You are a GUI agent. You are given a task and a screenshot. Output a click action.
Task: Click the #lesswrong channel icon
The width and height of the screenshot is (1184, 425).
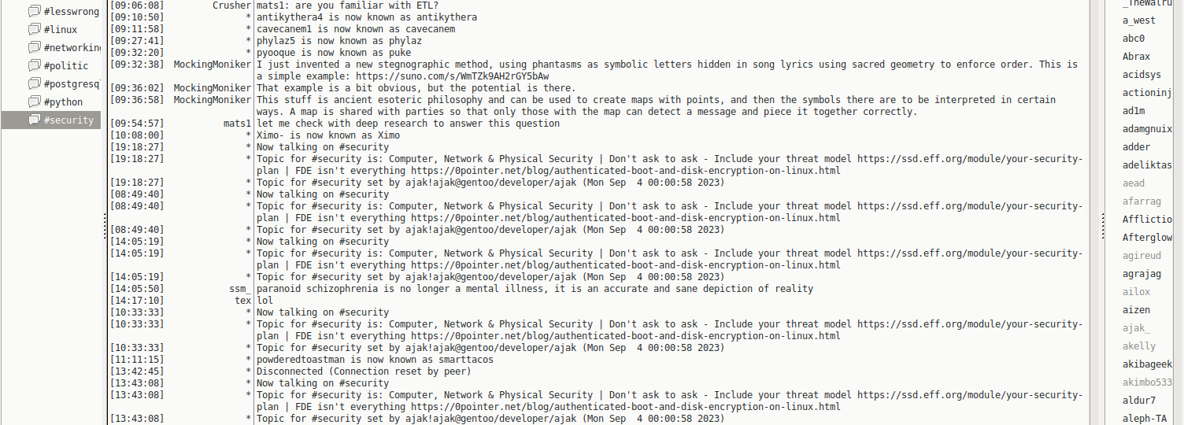tap(34, 12)
